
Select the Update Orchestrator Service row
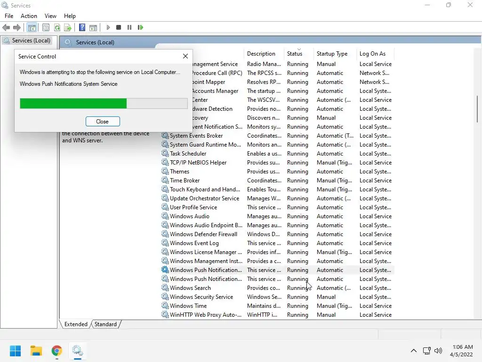[277, 198]
